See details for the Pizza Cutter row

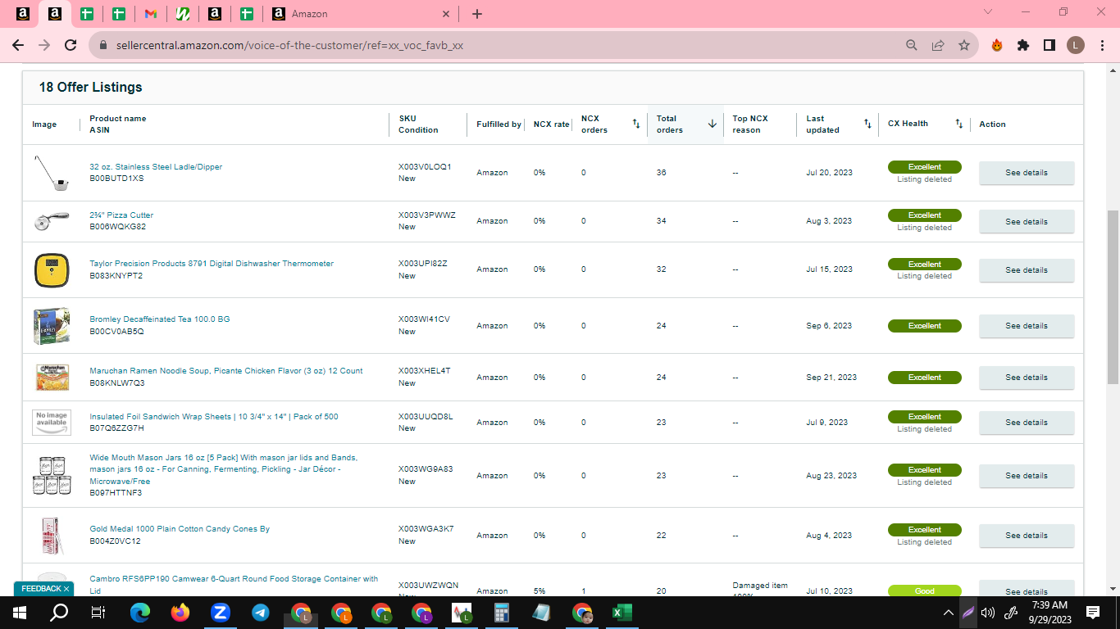(1027, 221)
